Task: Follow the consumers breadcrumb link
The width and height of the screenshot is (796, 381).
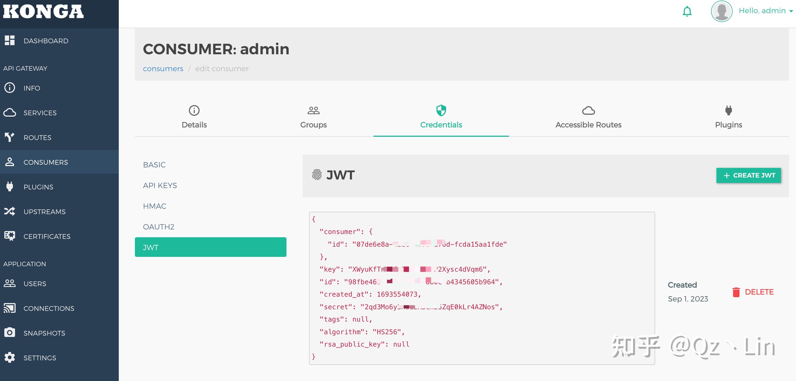Action: coord(163,69)
